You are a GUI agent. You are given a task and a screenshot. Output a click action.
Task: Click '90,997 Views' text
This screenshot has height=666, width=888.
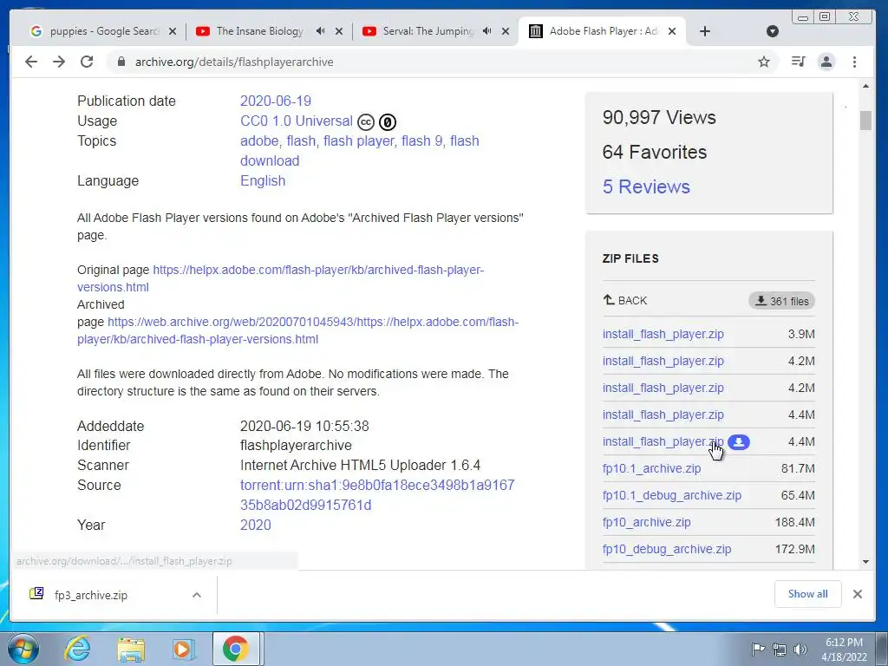click(x=659, y=117)
